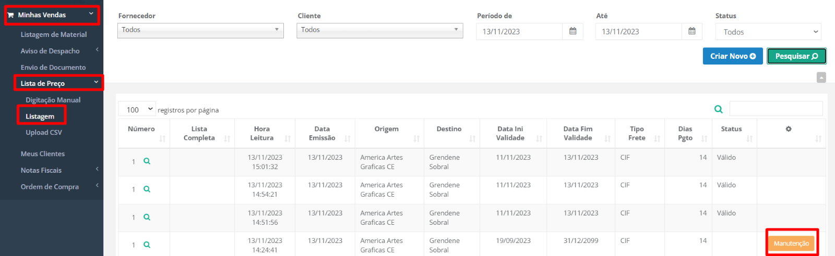835x256 pixels.
Task: Click magnifier icon in the 14:51:56 row
Action: click(147, 217)
